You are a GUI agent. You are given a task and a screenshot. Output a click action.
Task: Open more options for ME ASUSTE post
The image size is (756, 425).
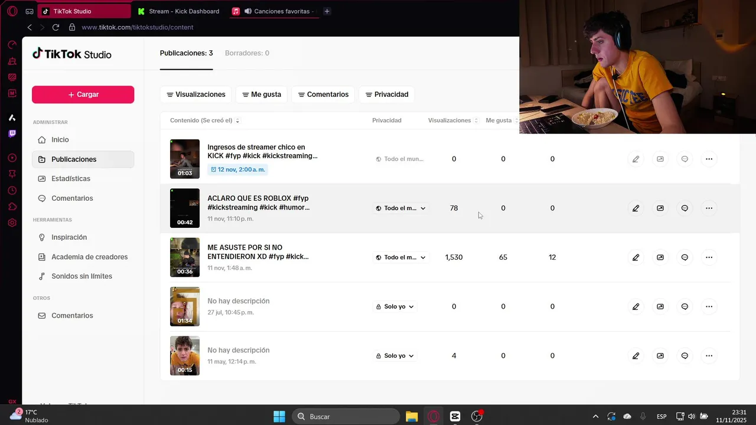coord(709,257)
